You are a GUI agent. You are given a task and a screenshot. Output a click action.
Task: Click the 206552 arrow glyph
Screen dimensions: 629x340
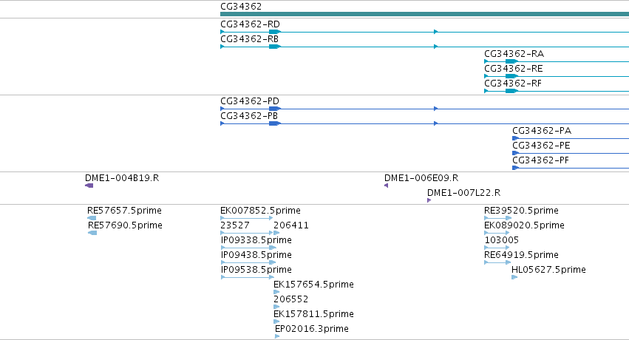click(x=276, y=307)
